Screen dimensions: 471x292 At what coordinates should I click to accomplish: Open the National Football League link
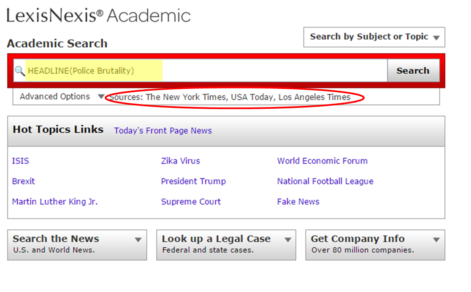point(325,181)
